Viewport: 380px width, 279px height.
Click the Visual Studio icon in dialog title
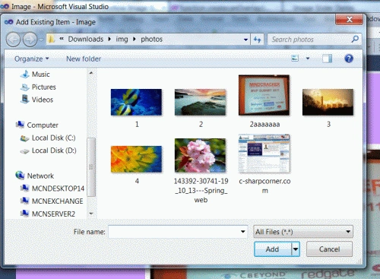pos(9,22)
